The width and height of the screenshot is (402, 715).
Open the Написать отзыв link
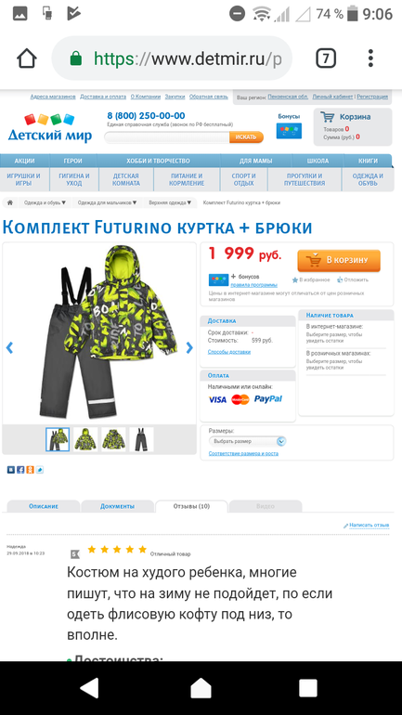(367, 526)
